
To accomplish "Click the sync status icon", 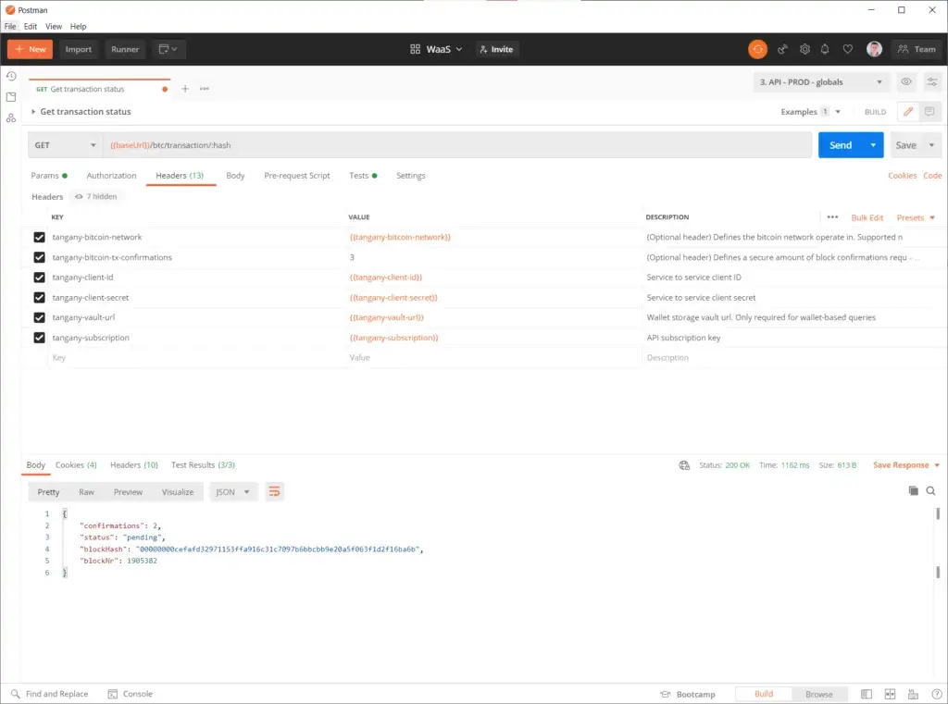I will click(757, 49).
